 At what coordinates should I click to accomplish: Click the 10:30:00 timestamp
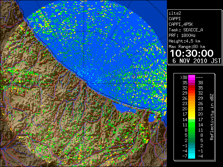coord(192,53)
